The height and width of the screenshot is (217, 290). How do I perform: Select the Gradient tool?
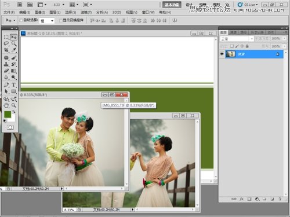tap(13, 71)
